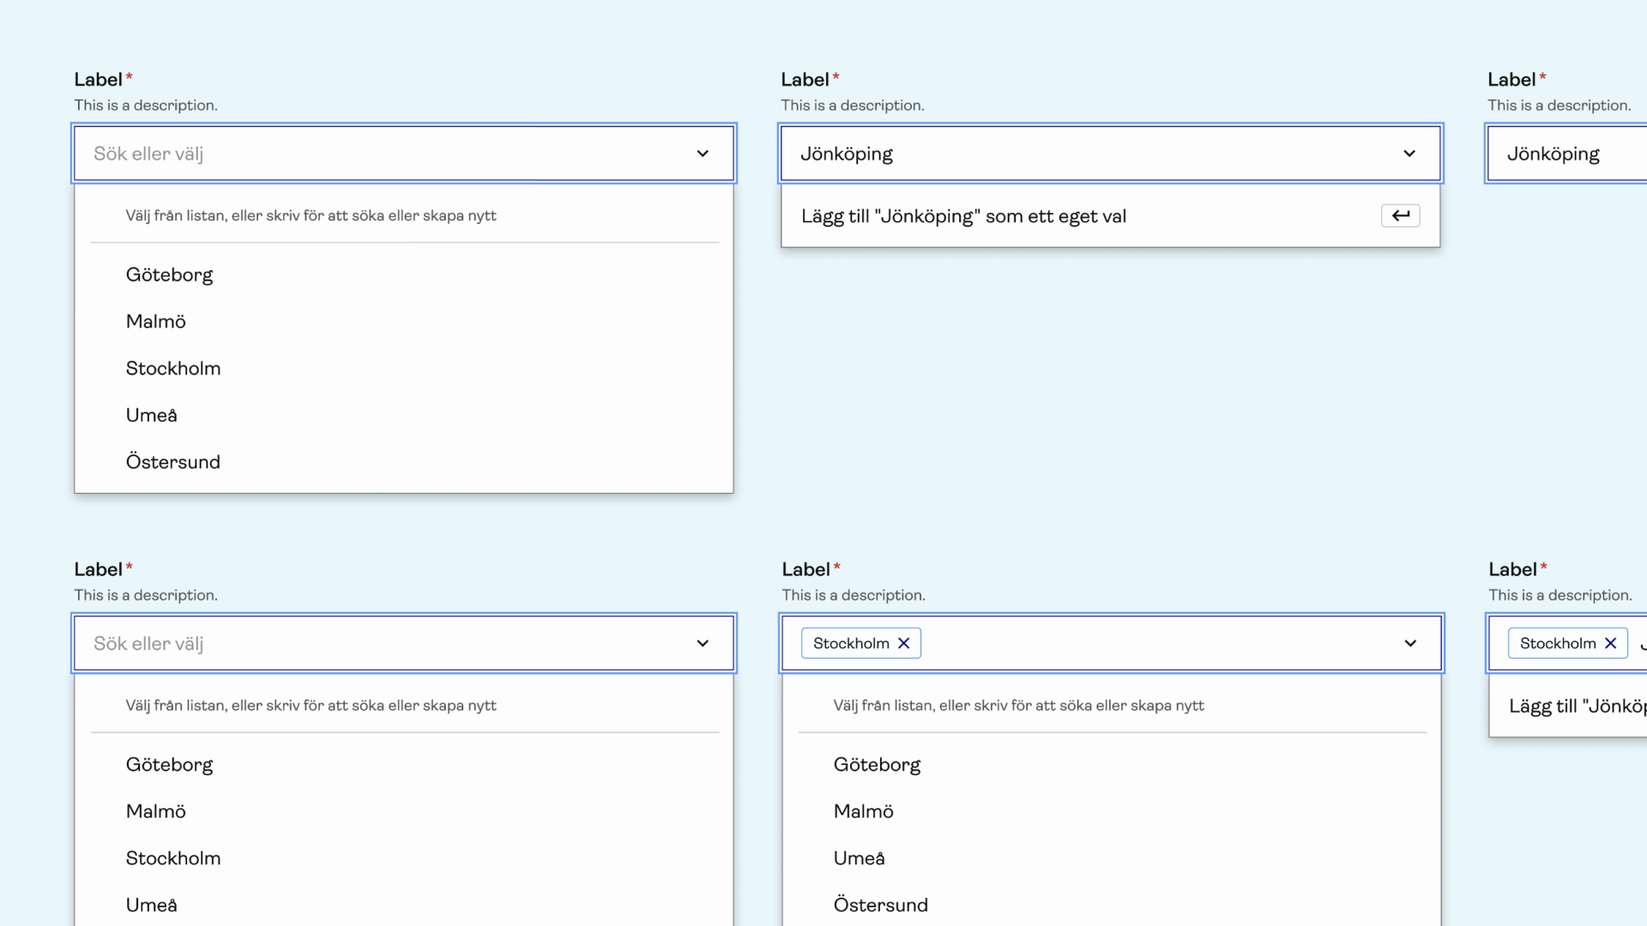Click chevron in Stockholm tag combobox
The height and width of the screenshot is (926, 1647).
point(1410,643)
